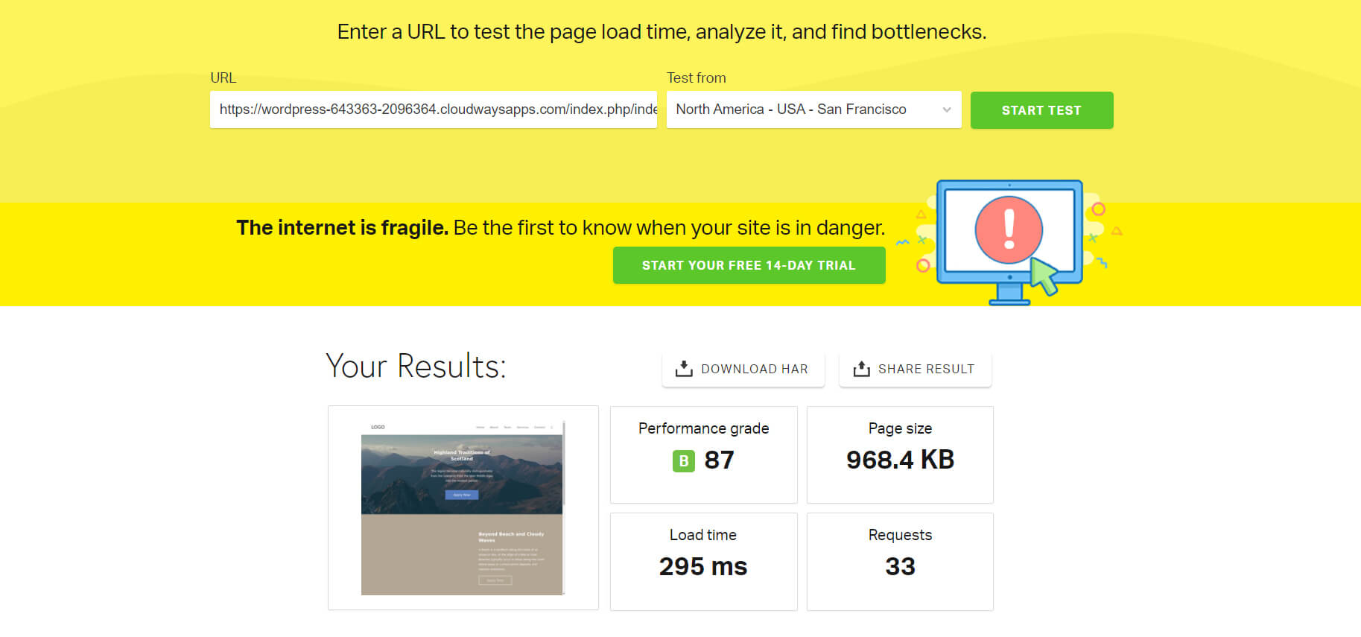The image size is (1361, 637).
Task: Click the alert monitor illustration
Action: 1009,242
